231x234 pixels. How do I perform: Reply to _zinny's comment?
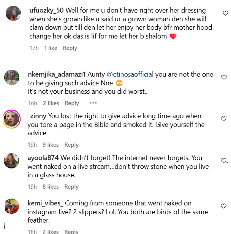pyautogui.click(x=71, y=145)
